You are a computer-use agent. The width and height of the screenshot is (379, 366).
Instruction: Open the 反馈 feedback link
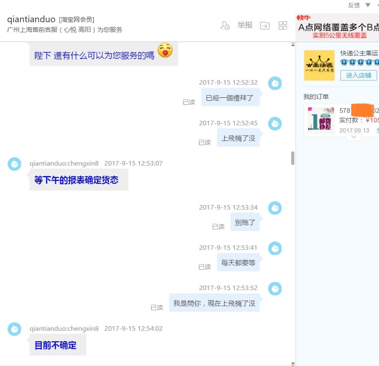point(354,5)
